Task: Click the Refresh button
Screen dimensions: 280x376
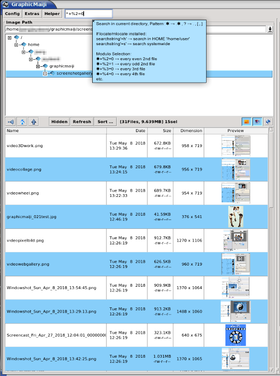Action: pos(82,122)
